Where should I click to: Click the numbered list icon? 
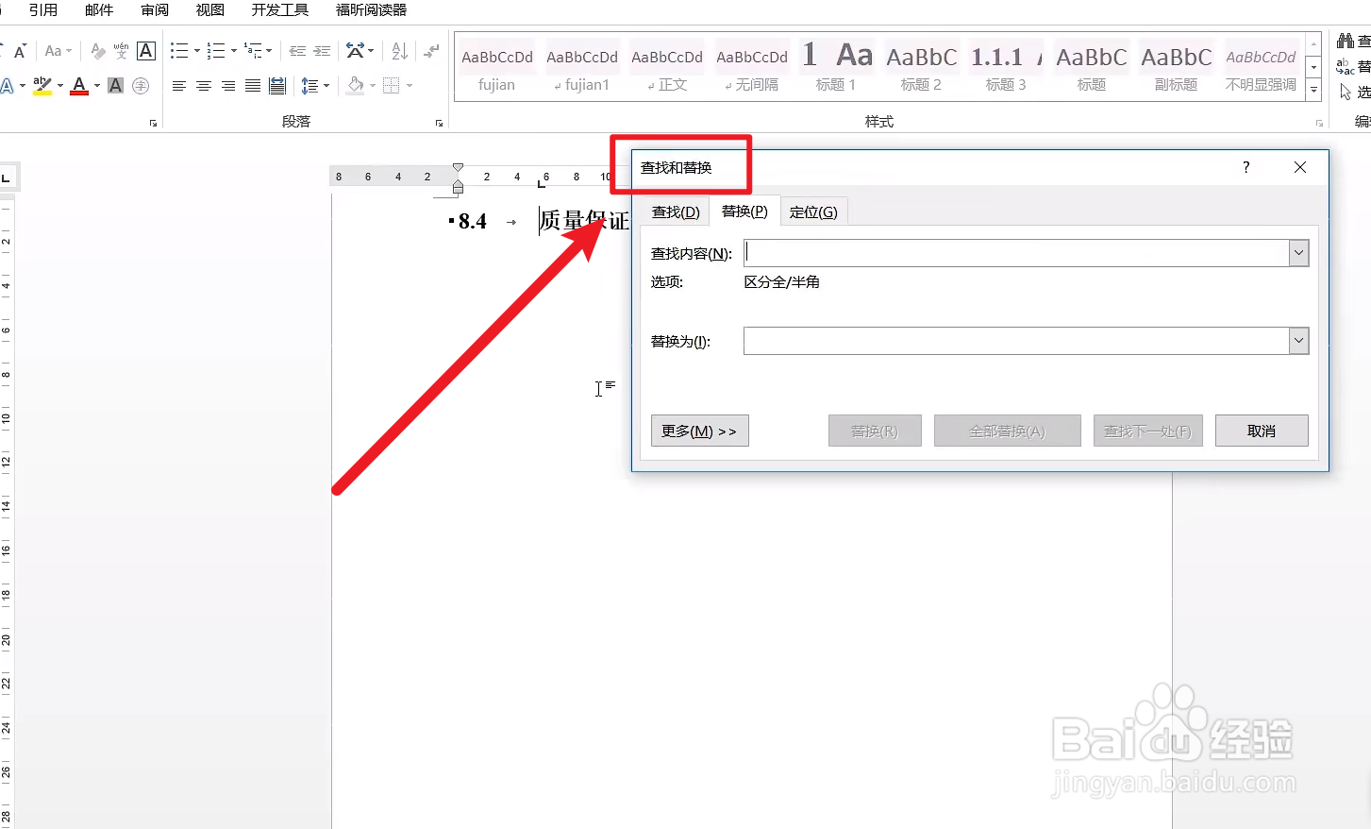point(216,51)
